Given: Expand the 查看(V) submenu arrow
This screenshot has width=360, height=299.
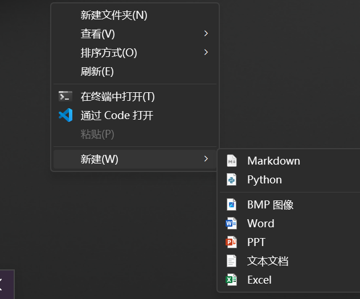Looking at the screenshot, I should [x=206, y=34].
